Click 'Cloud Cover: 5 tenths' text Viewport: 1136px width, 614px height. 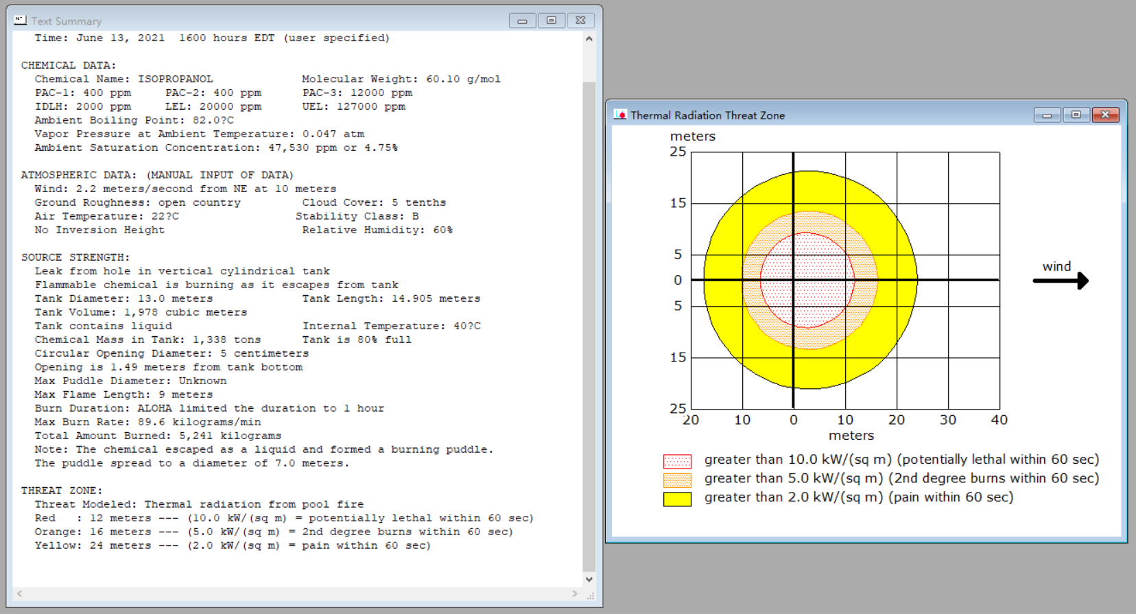(x=374, y=202)
